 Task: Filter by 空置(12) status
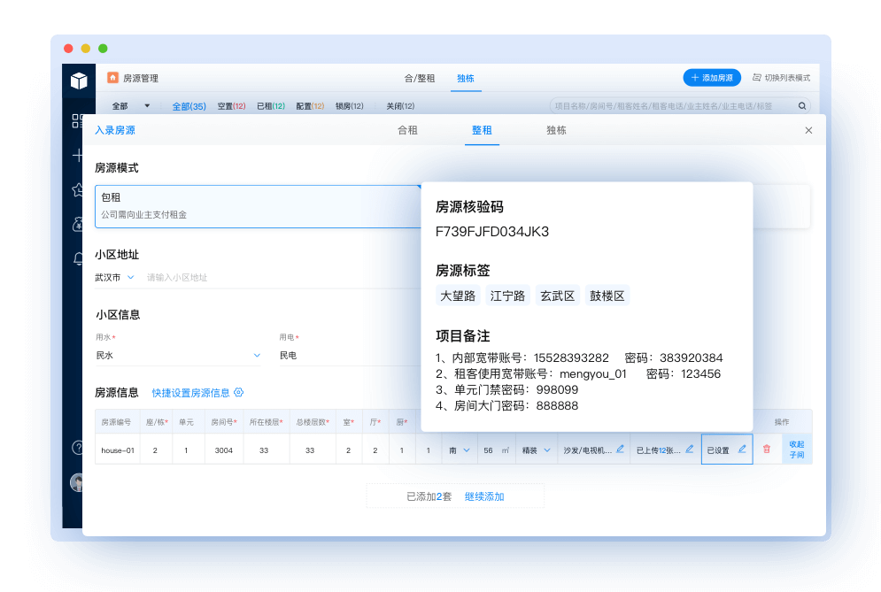point(231,106)
